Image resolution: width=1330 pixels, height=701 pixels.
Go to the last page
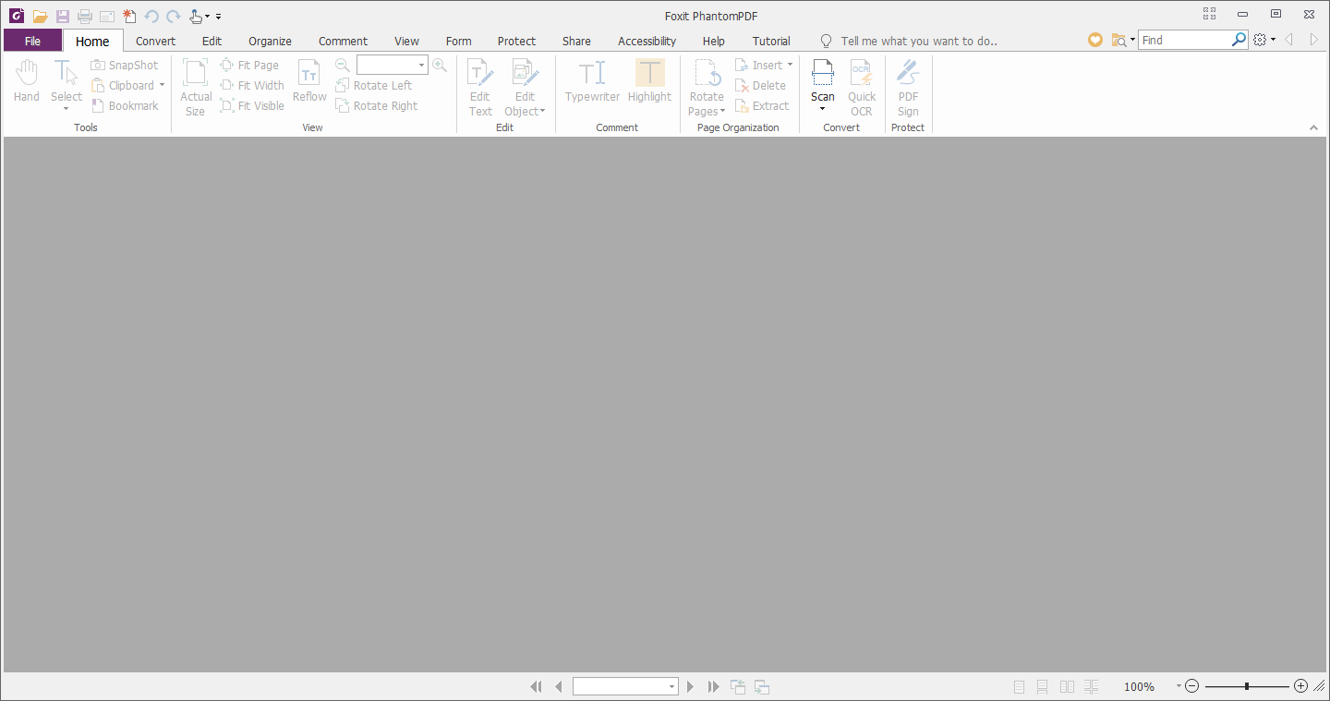[x=714, y=686]
